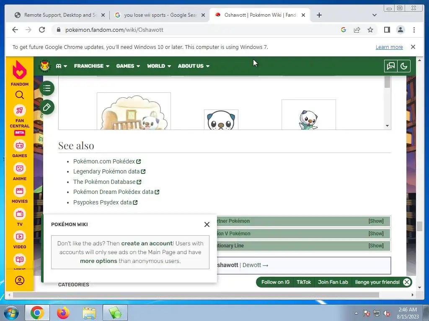Select the Oshawott Pokémon Wiki tab
The height and width of the screenshot is (321, 429).
tap(260, 15)
